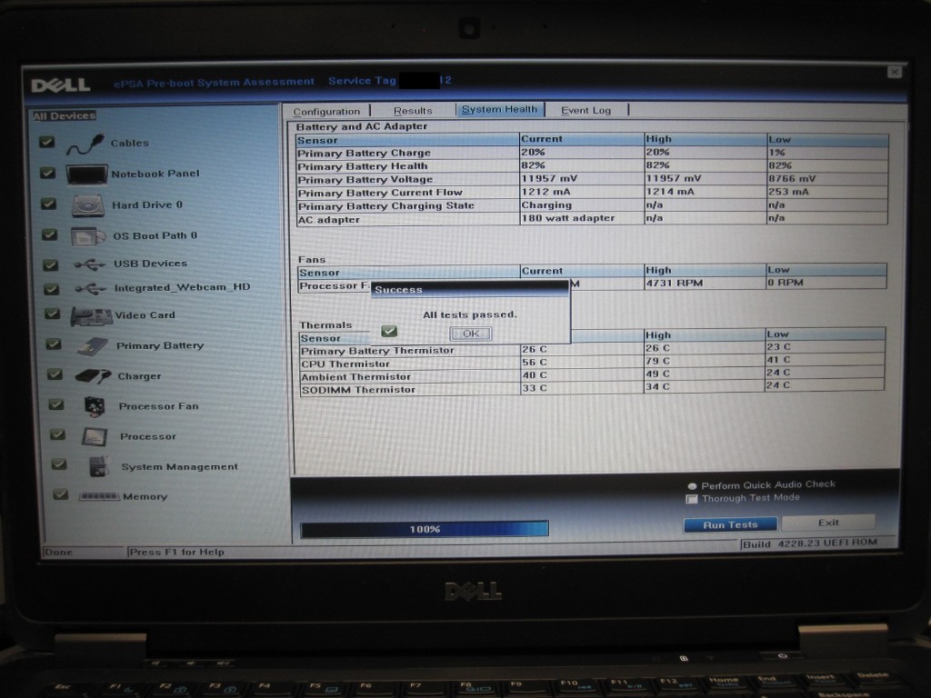Click the Hard Drive 0 disk icon
Screen dimensions: 931x698
pos(88,205)
